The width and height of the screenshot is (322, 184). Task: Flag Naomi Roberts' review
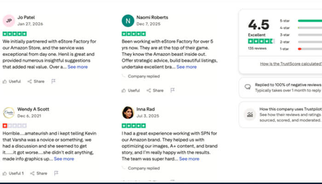172,91
